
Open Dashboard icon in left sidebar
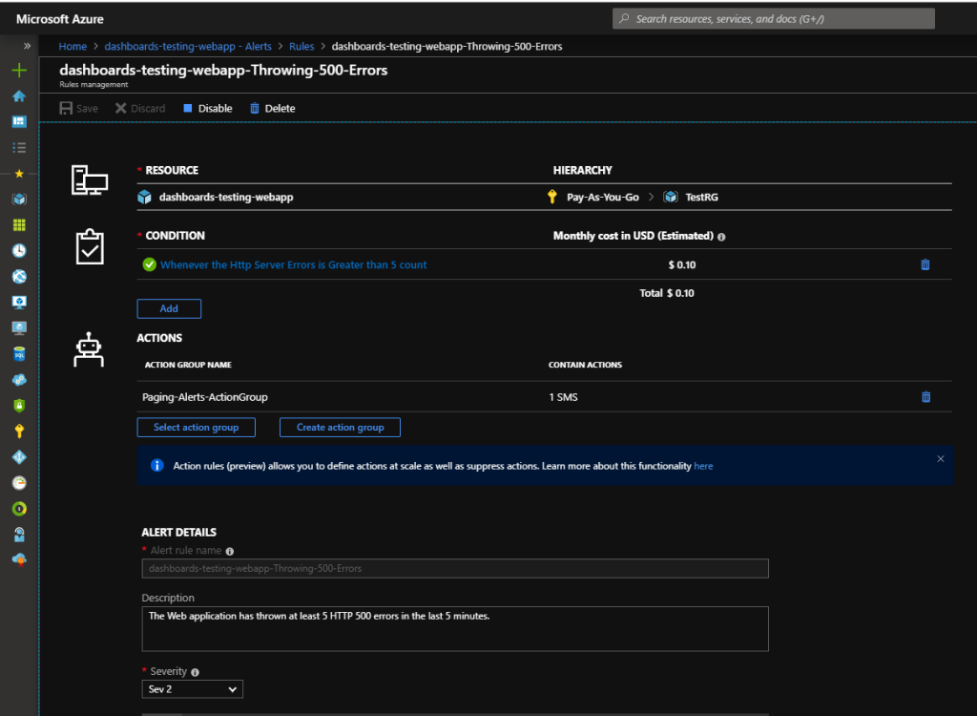pos(19,122)
